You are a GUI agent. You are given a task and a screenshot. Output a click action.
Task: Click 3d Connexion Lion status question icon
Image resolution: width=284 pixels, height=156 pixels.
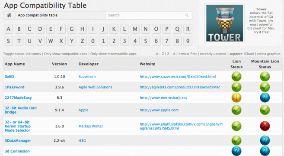point(236,151)
